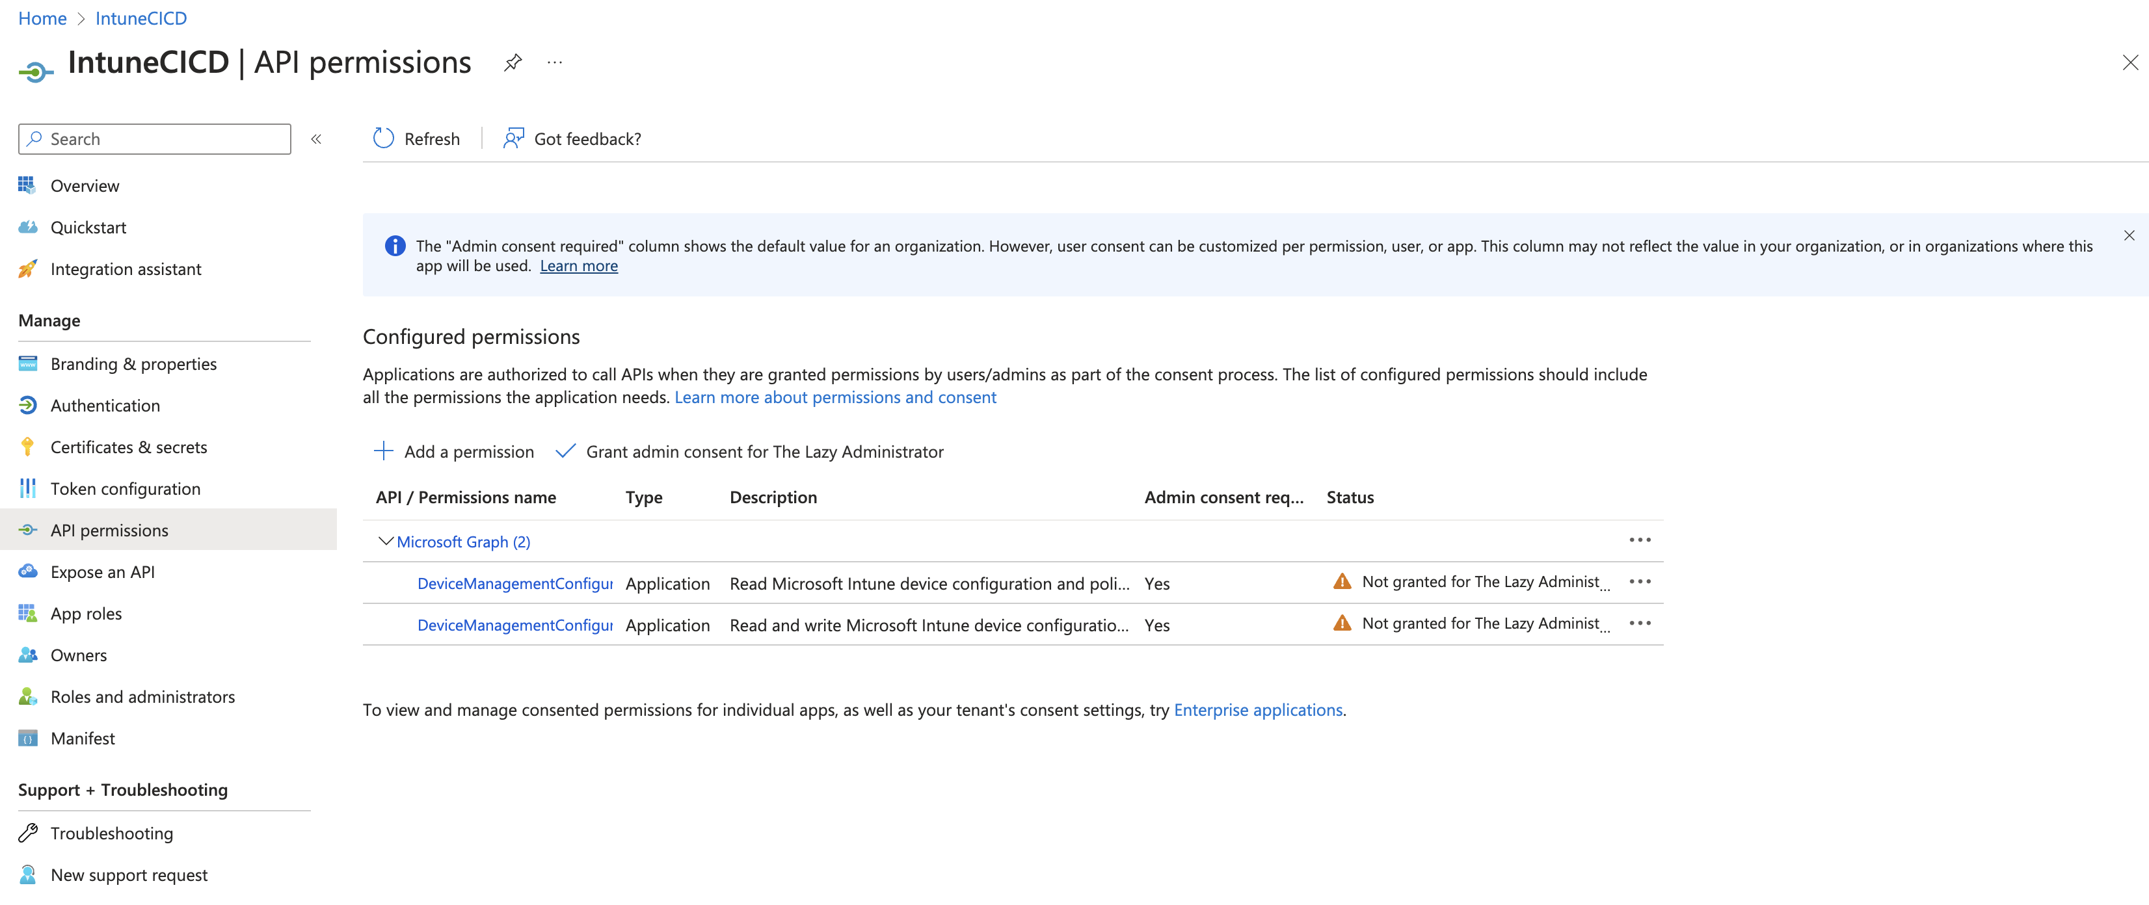Collapse the left navigation menu
Viewport: 2149px width, 905px height.
pyautogui.click(x=316, y=139)
